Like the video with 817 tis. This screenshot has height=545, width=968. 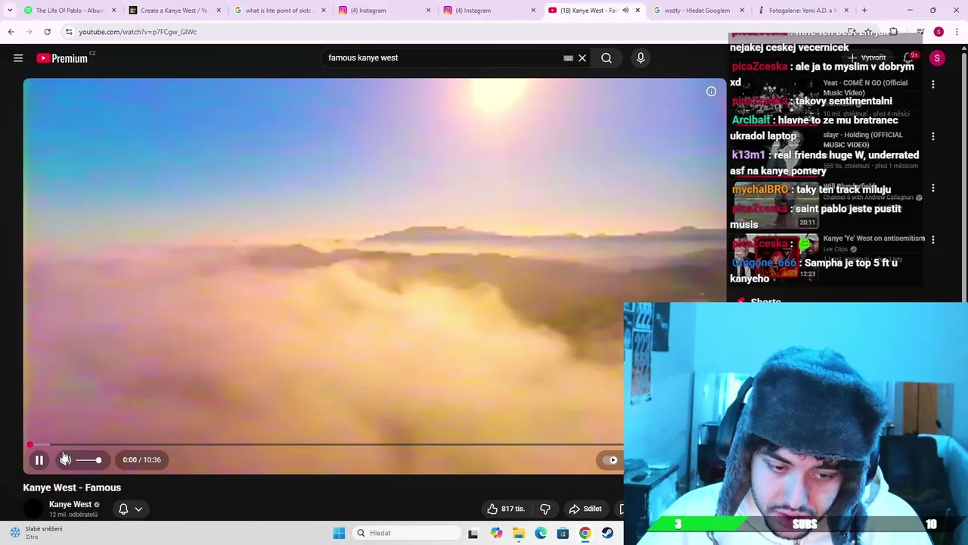(507, 509)
